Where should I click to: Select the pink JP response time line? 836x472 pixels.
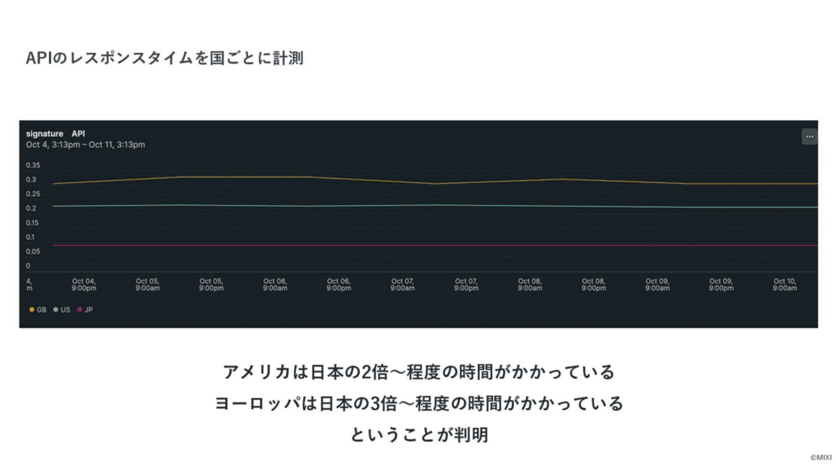pyautogui.click(x=435, y=245)
